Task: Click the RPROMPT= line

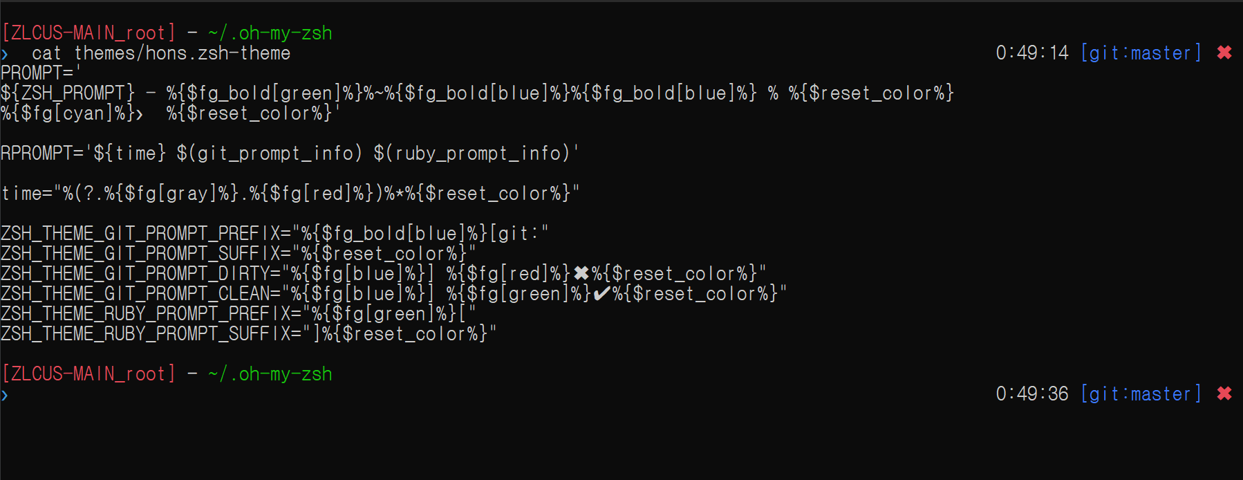Action: pos(290,153)
